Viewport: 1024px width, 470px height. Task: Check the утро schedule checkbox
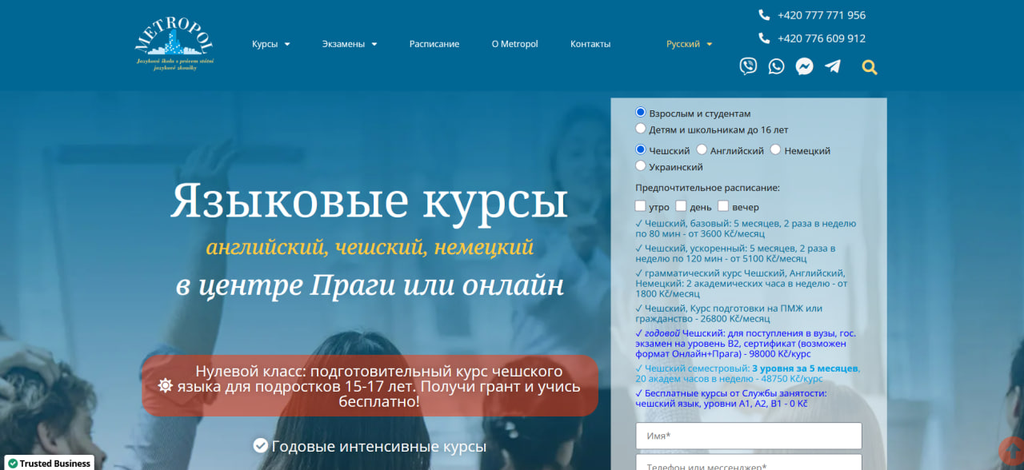640,206
